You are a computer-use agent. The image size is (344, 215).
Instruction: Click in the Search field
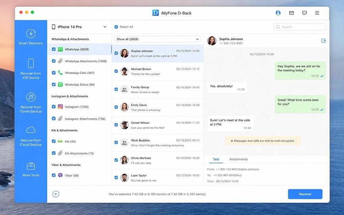coord(300,27)
